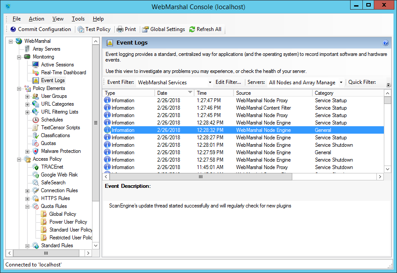Collapse the Monitoring tree node
Viewport: 397px width, 273px height.
[19, 57]
